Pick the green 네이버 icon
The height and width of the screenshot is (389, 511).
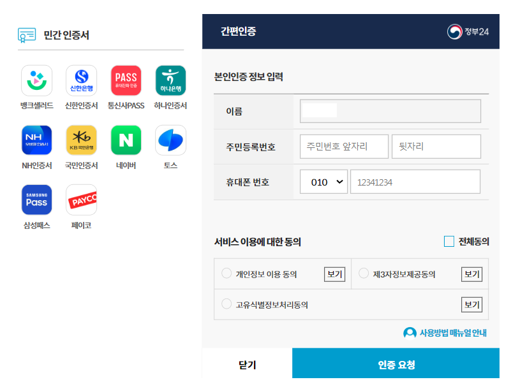[126, 140]
